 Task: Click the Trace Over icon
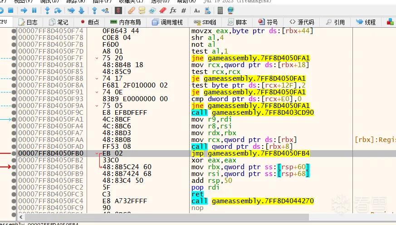pos(81,10)
